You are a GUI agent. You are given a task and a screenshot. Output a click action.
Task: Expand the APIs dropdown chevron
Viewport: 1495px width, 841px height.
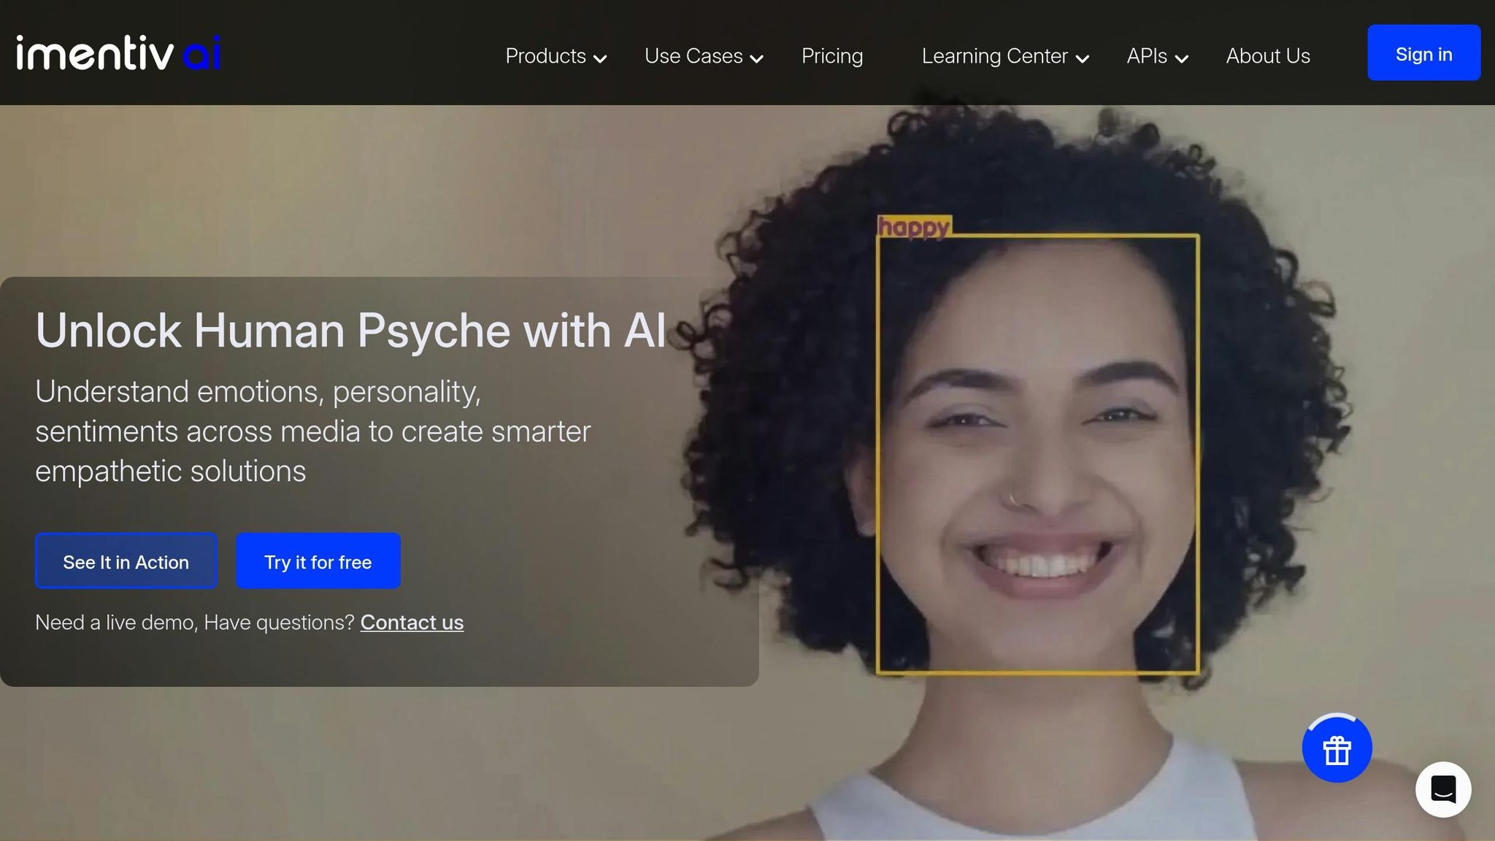[x=1183, y=59]
